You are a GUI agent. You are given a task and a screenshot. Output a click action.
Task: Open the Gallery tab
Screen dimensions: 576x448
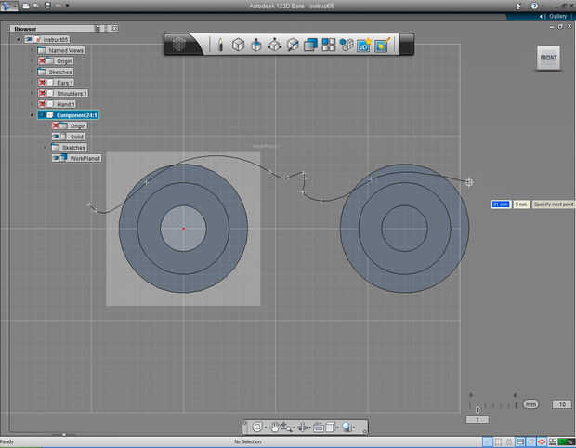(556, 17)
